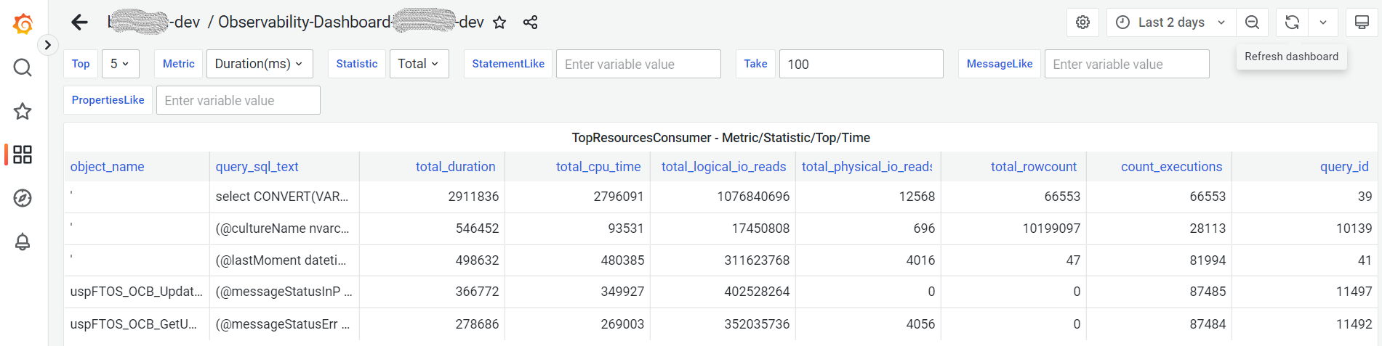
Task: Open dashboard settings gear
Action: [x=1082, y=22]
